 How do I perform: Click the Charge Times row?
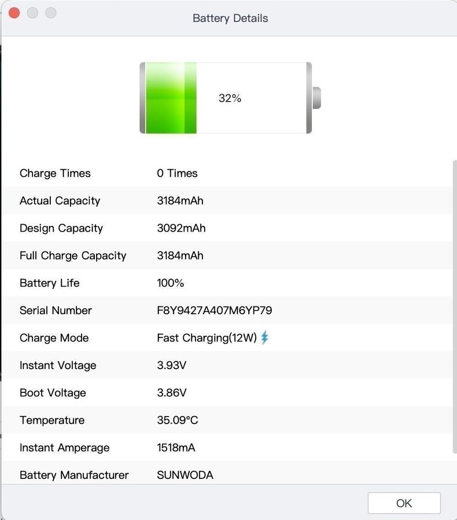(55, 173)
